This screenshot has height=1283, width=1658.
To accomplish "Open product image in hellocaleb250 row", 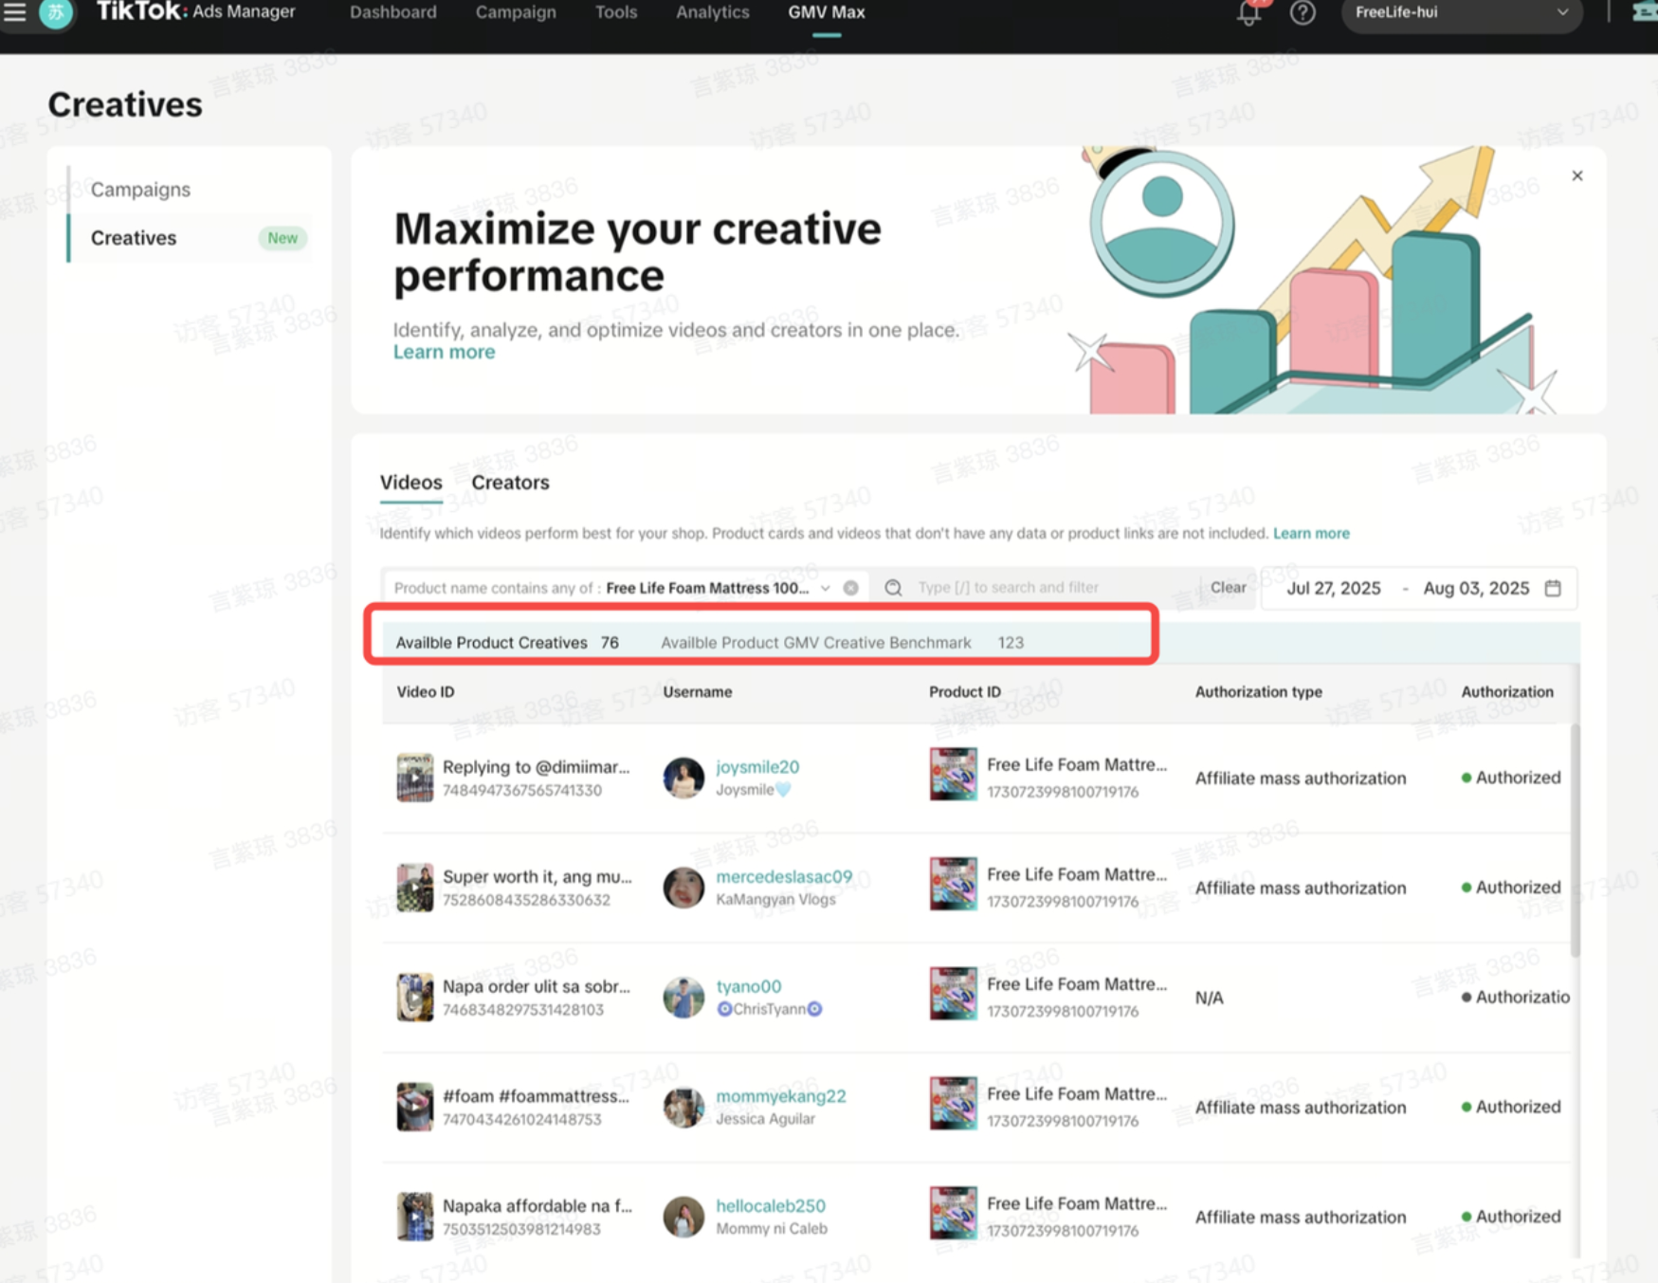I will click(x=953, y=1213).
